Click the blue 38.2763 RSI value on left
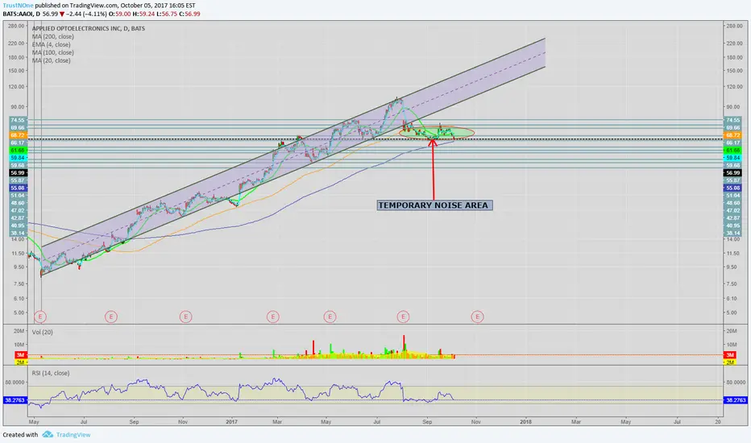Viewport: 751px width, 443px height. click(15, 400)
